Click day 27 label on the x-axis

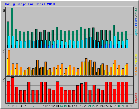[114, 106]
